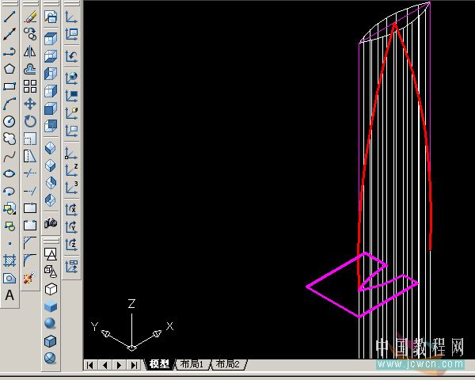This screenshot has width=475, height=380.
Task: Select the Hatch tool
Action: [x=9, y=260]
